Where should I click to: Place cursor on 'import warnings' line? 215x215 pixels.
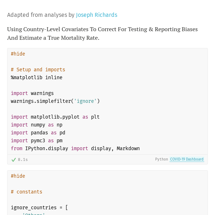[32, 93]
